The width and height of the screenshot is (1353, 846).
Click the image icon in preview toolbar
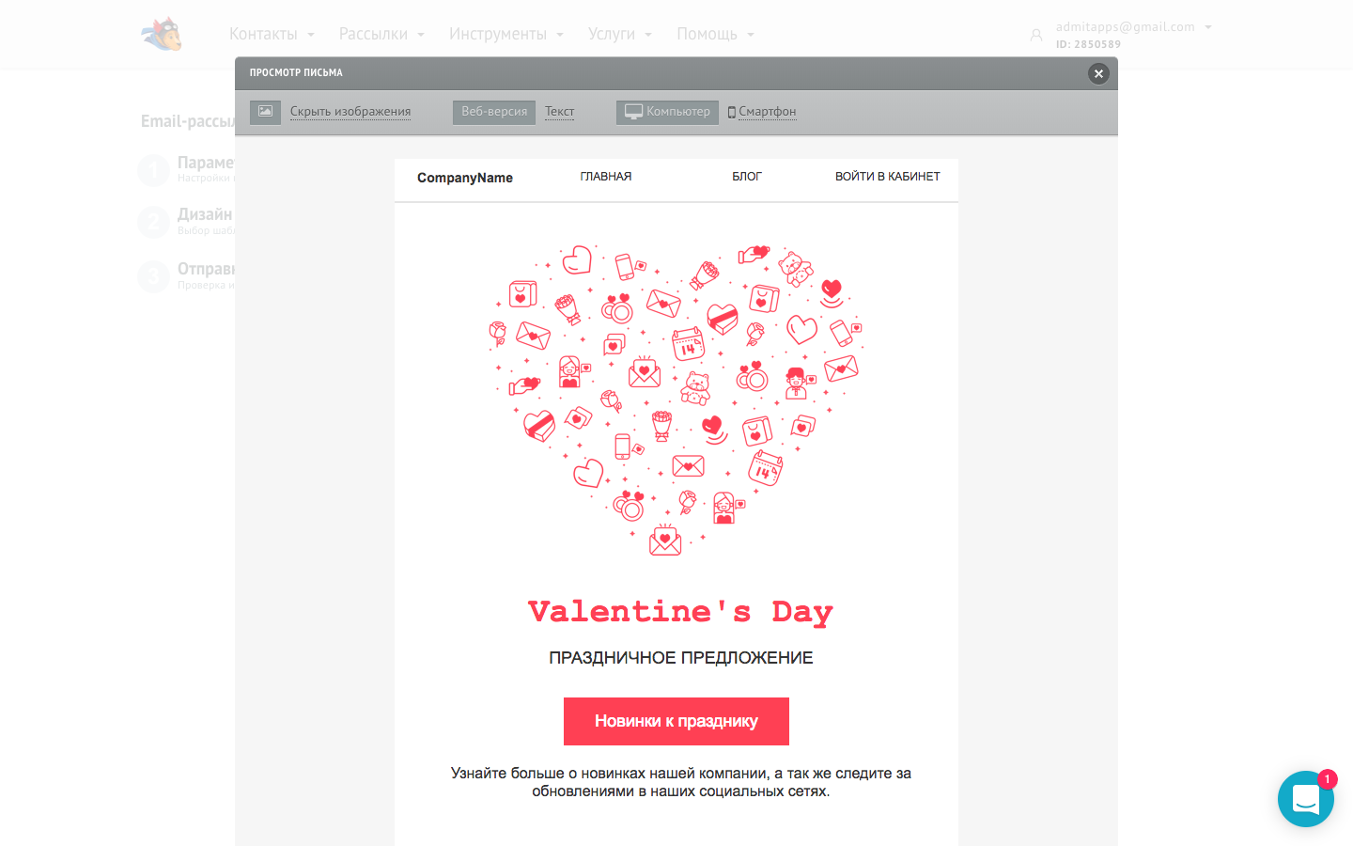265,112
